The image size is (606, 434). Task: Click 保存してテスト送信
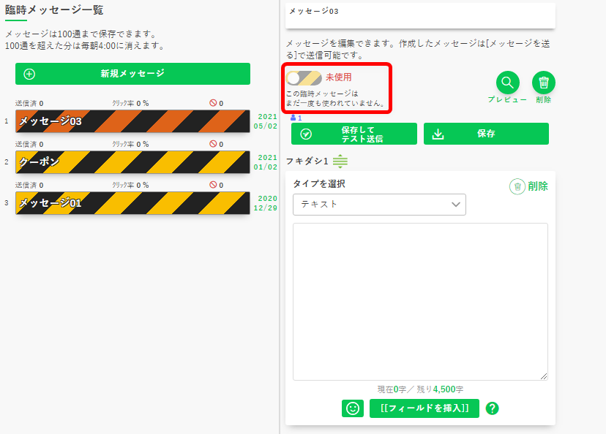(x=353, y=134)
